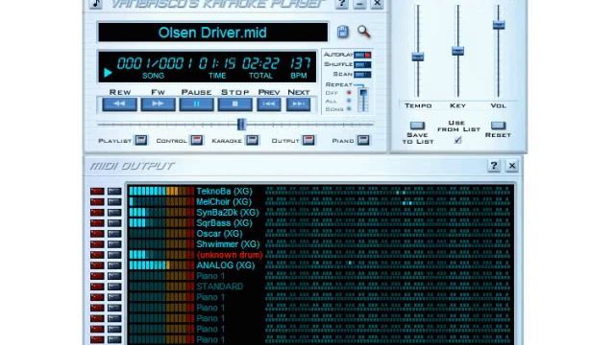Solo the MelChoir (XG) channel with blue button

coord(114,202)
